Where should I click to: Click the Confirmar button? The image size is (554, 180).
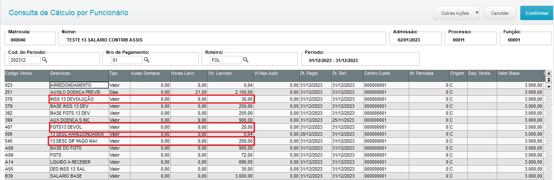pyautogui.click(x=537, y=13)
